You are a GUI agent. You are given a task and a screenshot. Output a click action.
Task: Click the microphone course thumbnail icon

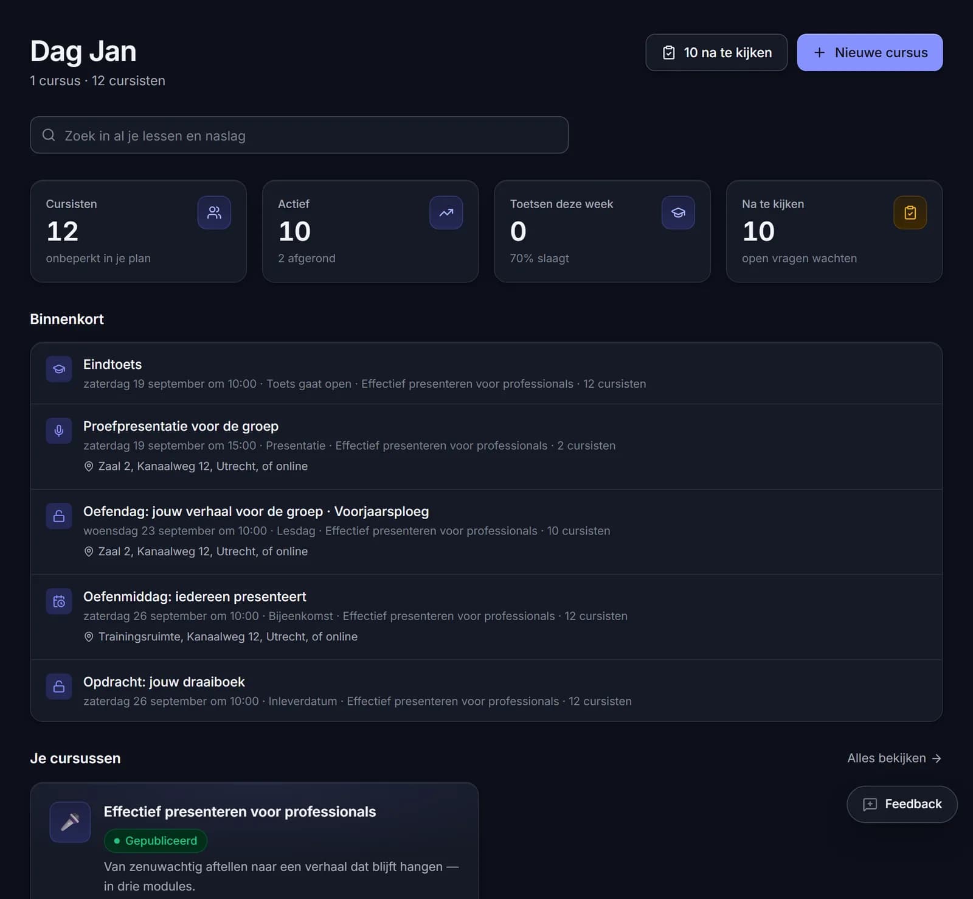[x=70, y=822]
